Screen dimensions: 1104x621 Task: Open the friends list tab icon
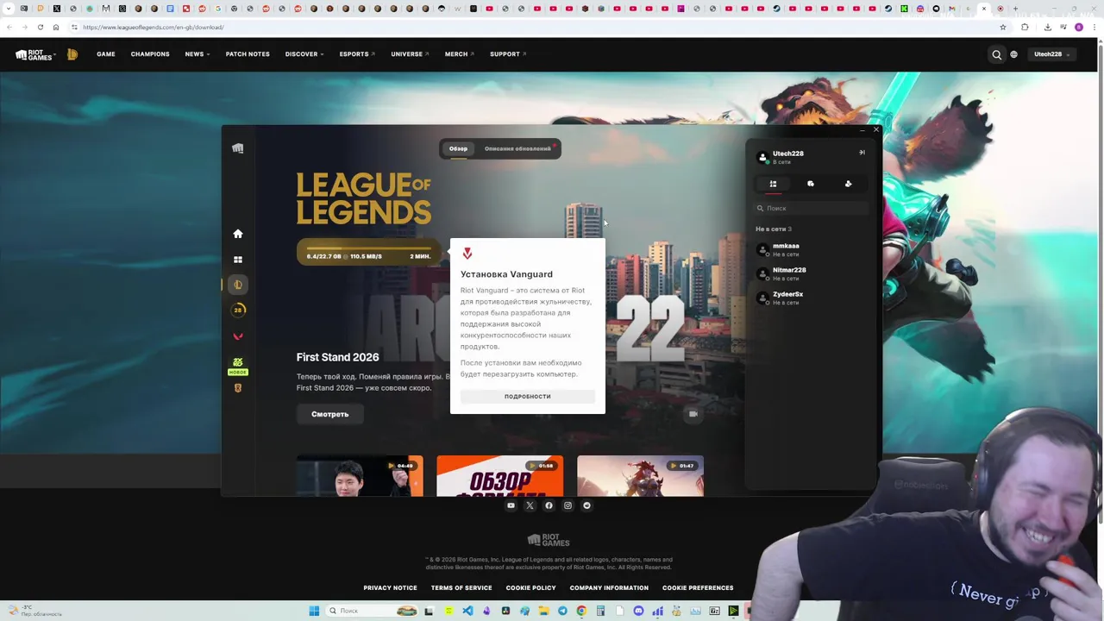pyautogui.click(x=773, y=184)
